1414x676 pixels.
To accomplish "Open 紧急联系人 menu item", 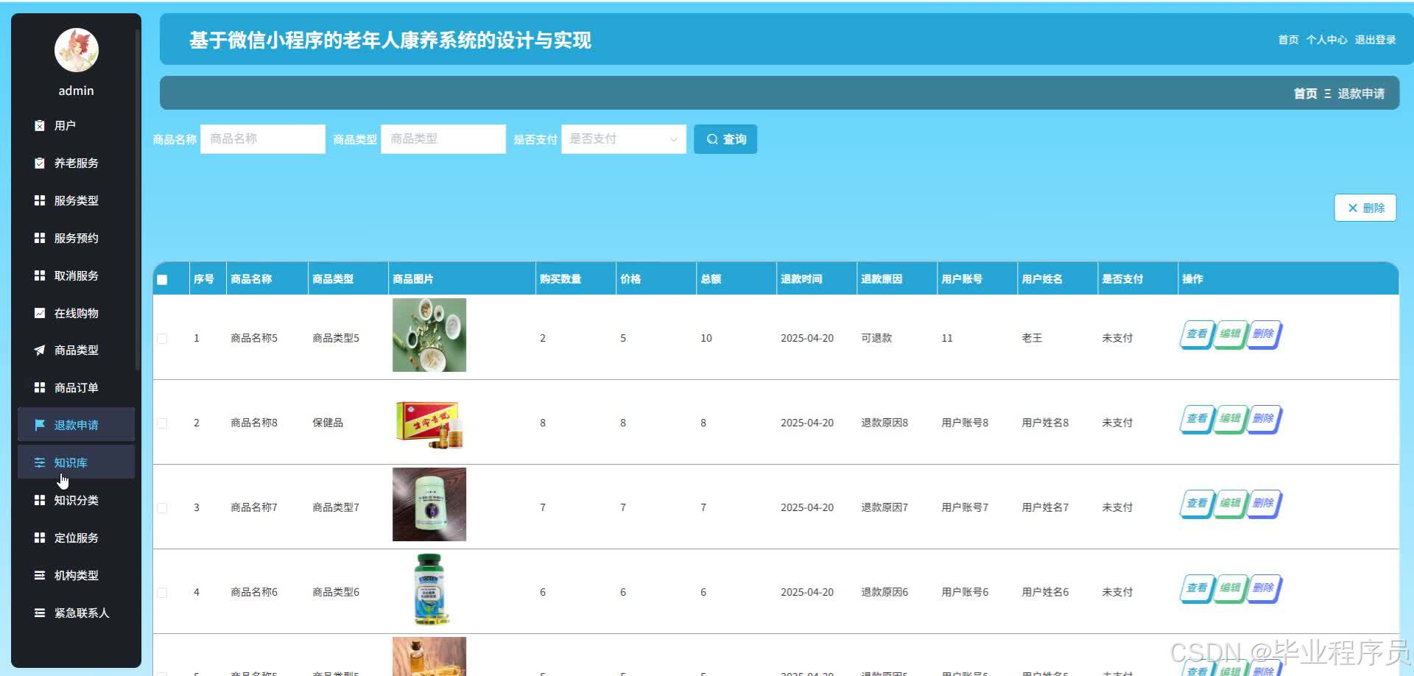I will click(x=76, y=613).
